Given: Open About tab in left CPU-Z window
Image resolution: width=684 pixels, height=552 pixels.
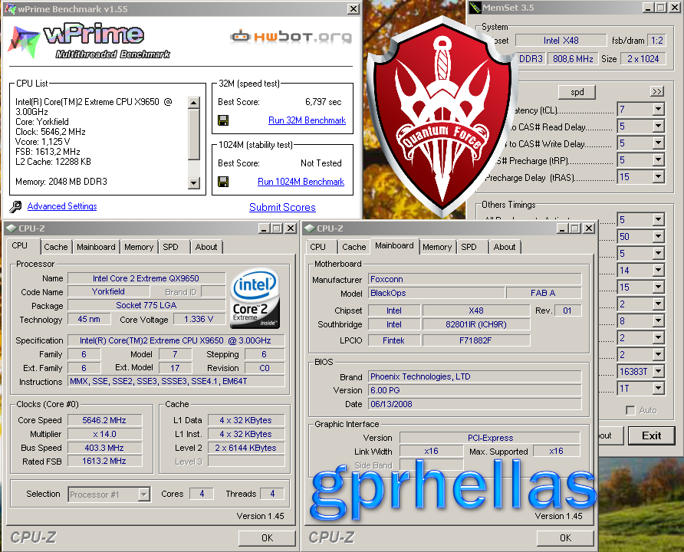Looking at the screenshot, I should pyautogui.click(x=206, y=247).
